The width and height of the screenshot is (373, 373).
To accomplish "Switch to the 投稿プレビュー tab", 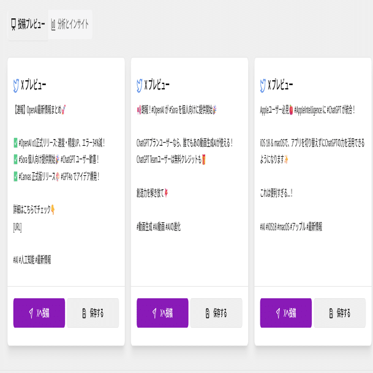I will click(x=28, y=24).
